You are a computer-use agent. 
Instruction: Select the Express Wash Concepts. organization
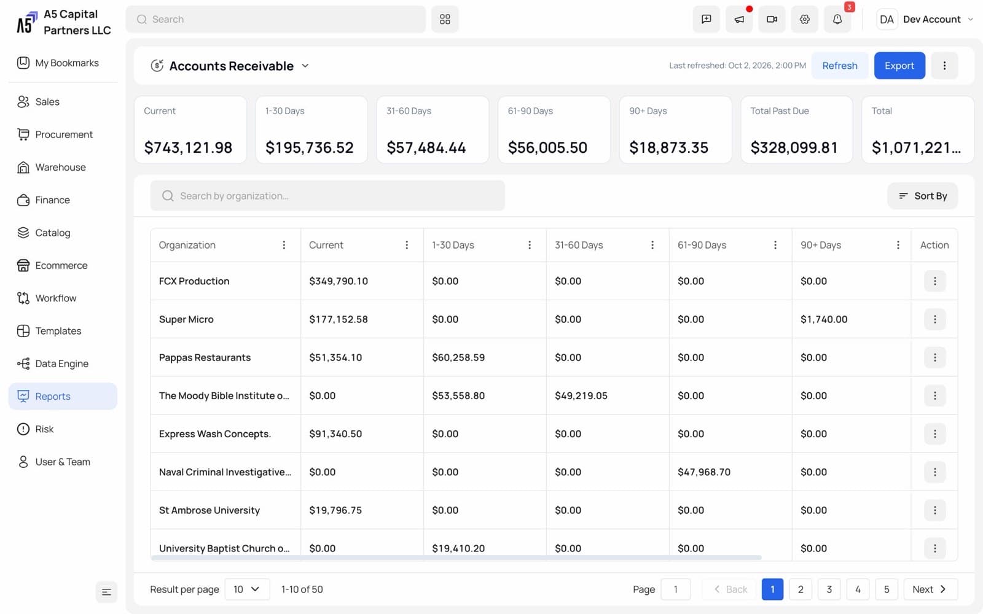[x=215, y=434]
